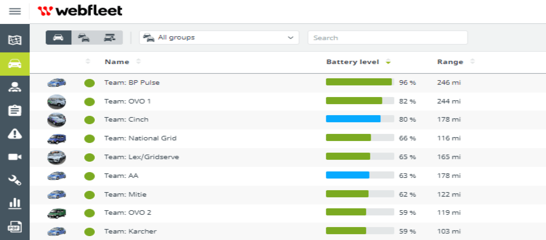Click the National Grid van thumbnail

click(56, 138)
